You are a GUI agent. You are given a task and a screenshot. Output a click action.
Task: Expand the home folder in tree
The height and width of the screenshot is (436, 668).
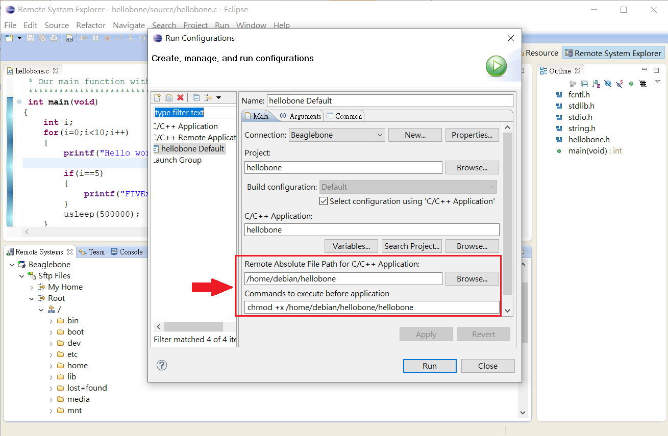click(x=51, y=366)
